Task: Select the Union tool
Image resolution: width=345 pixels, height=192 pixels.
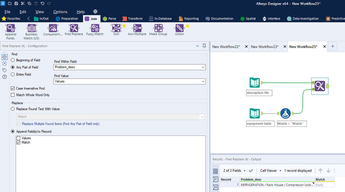Action: point(180,30)
